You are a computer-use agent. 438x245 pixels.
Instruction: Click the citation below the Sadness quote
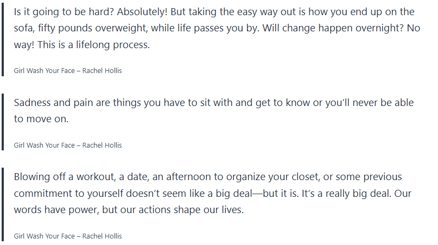(x=68, y=145)
